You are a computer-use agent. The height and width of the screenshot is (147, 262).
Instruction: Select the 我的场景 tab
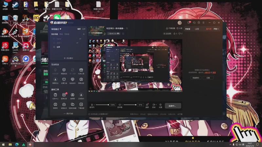(54, 34)
